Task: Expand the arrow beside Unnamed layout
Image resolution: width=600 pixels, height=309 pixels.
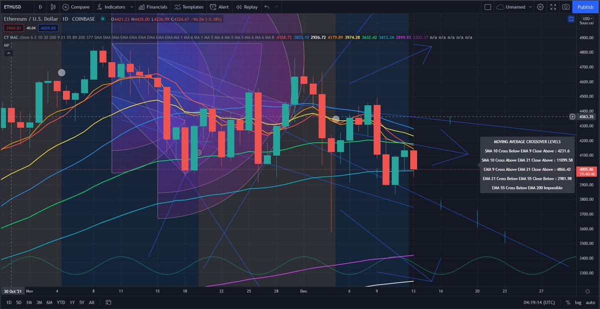Action: pyautogui.click(x=530, y=7)
